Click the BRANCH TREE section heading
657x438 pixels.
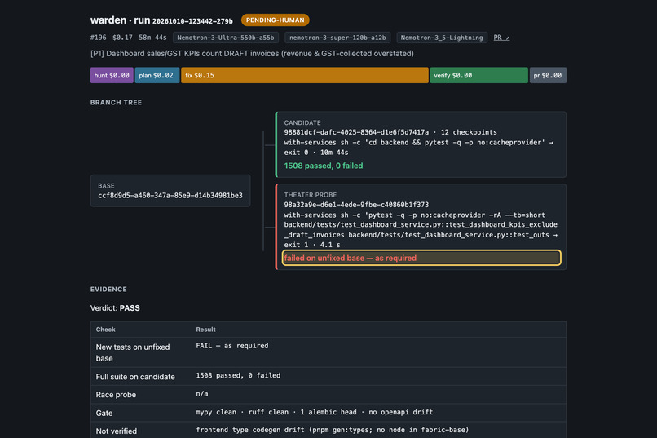pyautogui.click(x=116, y=102)
